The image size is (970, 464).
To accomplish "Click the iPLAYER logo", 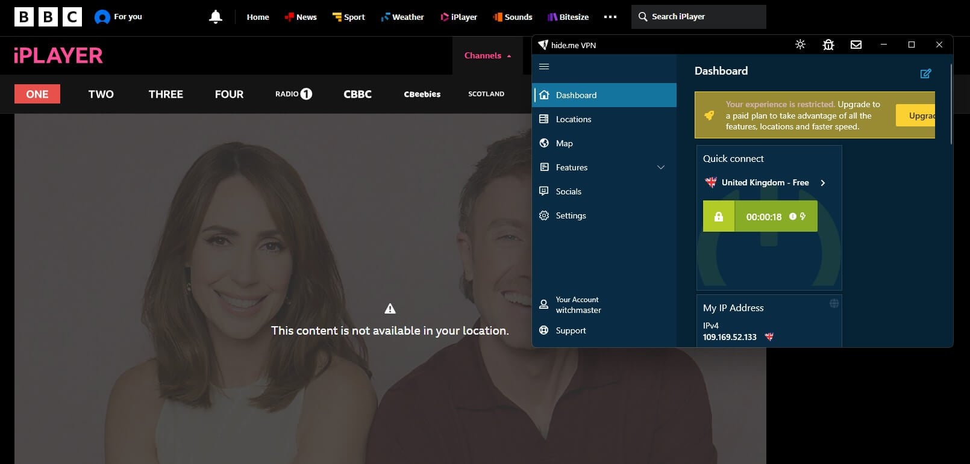I will [58, 55].
